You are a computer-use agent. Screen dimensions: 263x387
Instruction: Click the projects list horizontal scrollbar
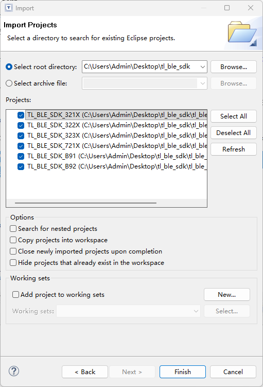click(85, 203)
